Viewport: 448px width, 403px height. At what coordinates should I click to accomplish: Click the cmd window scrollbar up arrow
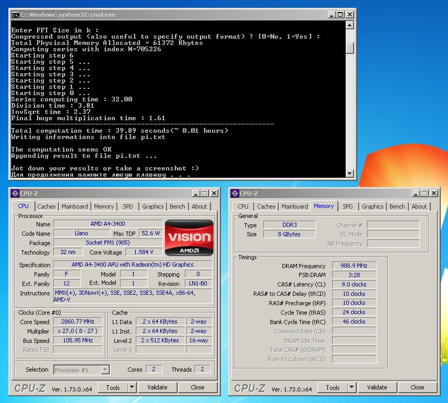click(x=350, y=25)
